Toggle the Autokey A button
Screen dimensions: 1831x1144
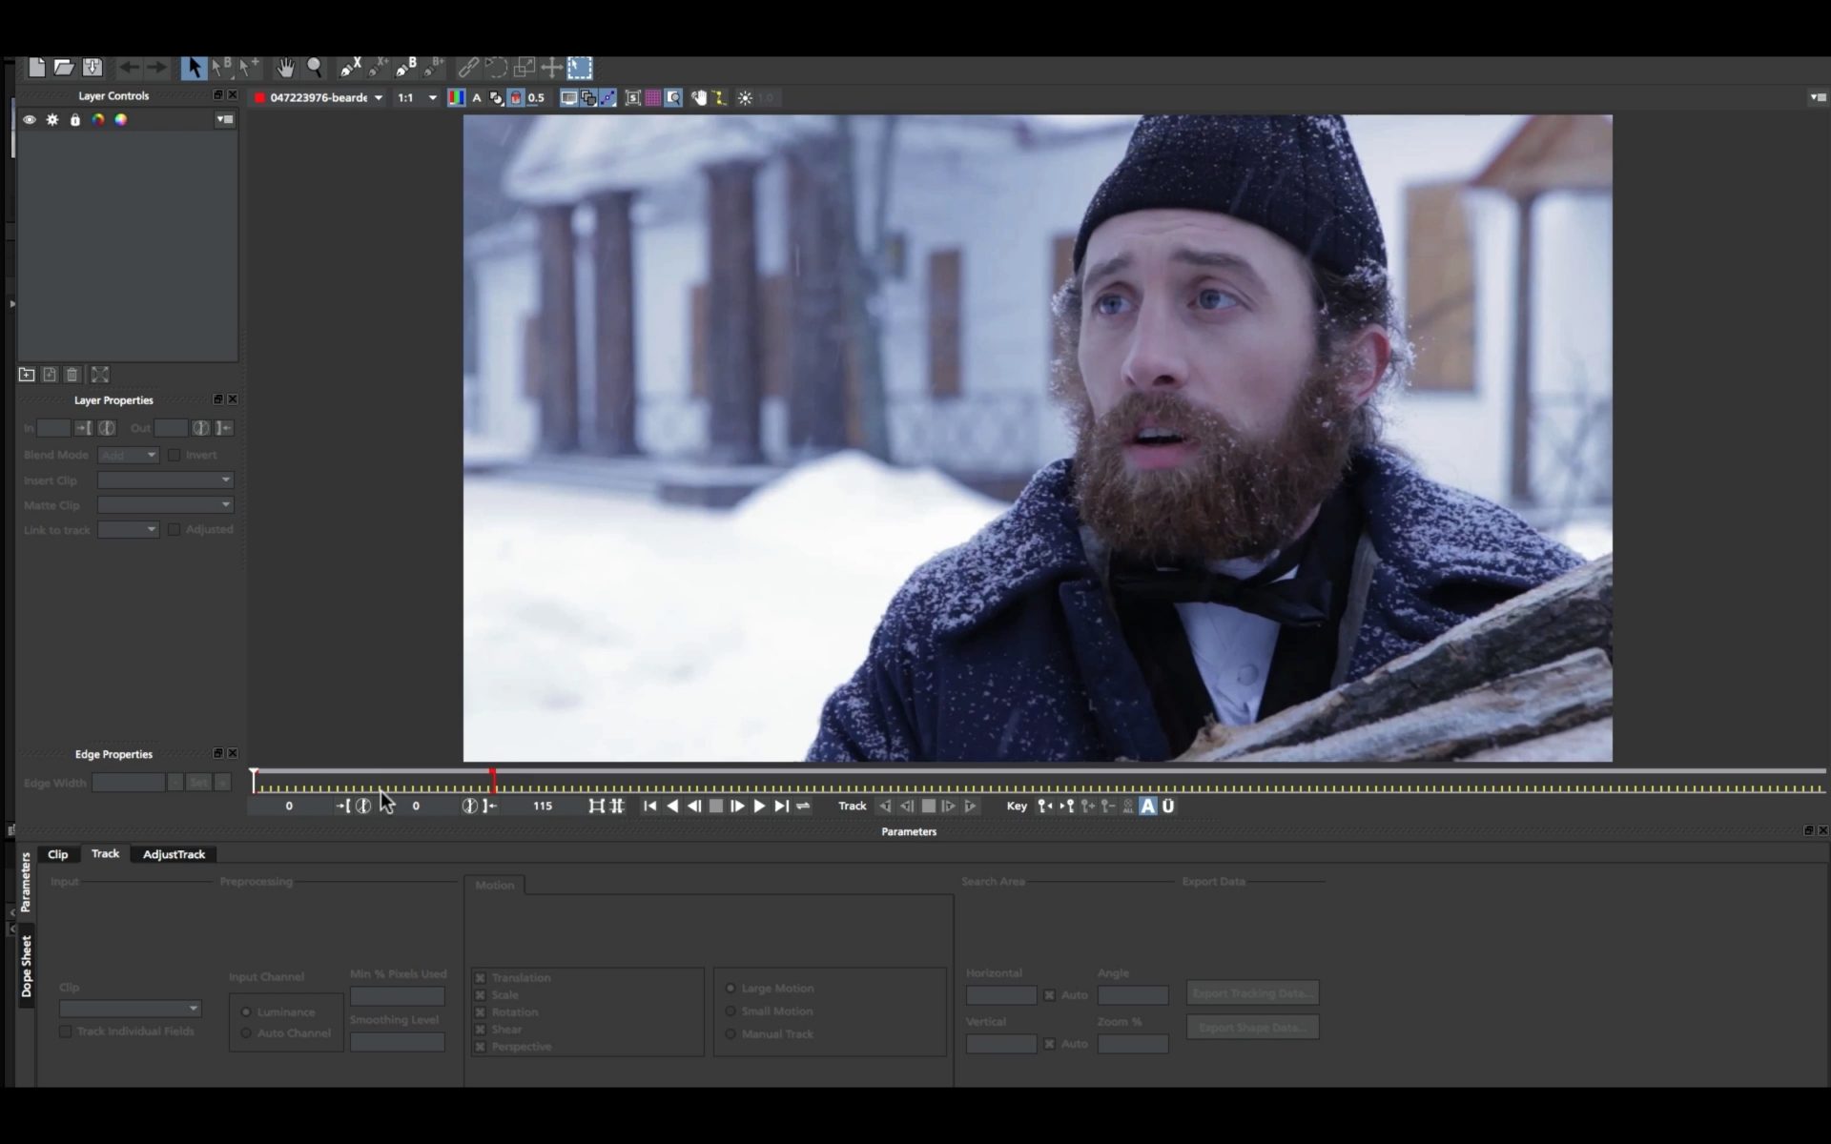1147,807
